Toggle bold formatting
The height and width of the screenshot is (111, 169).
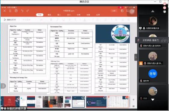click(51, 20)
